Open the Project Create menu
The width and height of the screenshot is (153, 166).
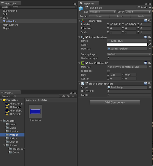click(x=6, y=96)
